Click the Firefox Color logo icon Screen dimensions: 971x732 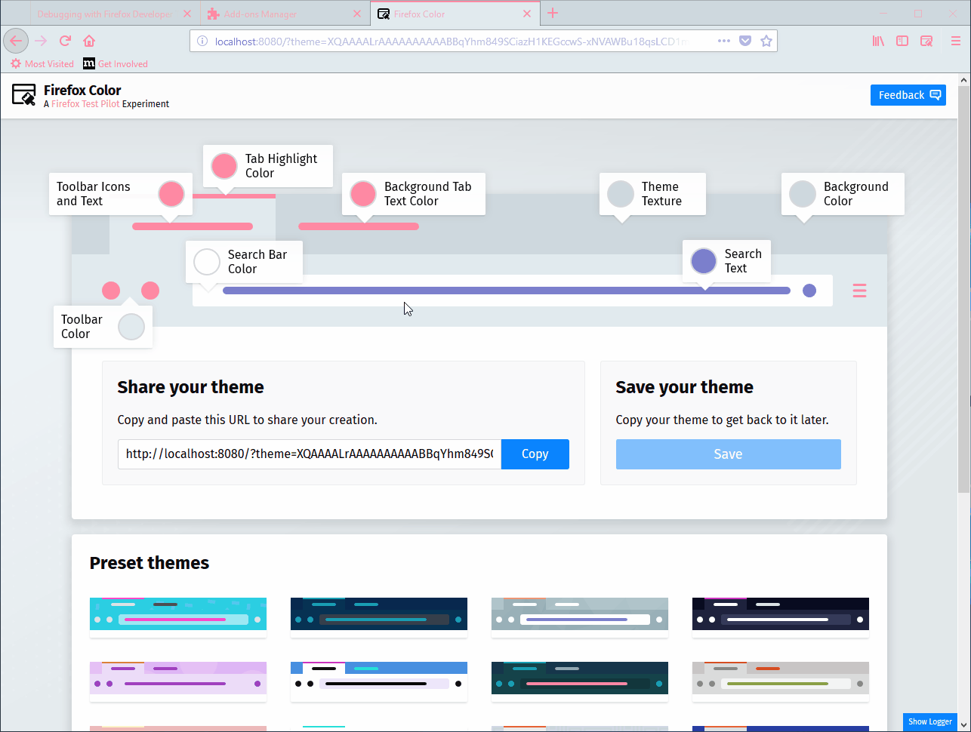24,94
